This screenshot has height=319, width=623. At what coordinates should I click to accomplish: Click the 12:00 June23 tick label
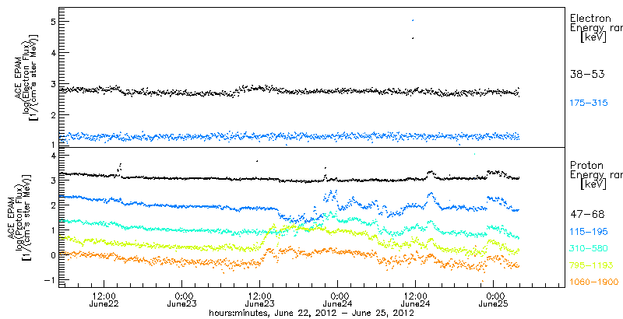click(x=259, y=300)
